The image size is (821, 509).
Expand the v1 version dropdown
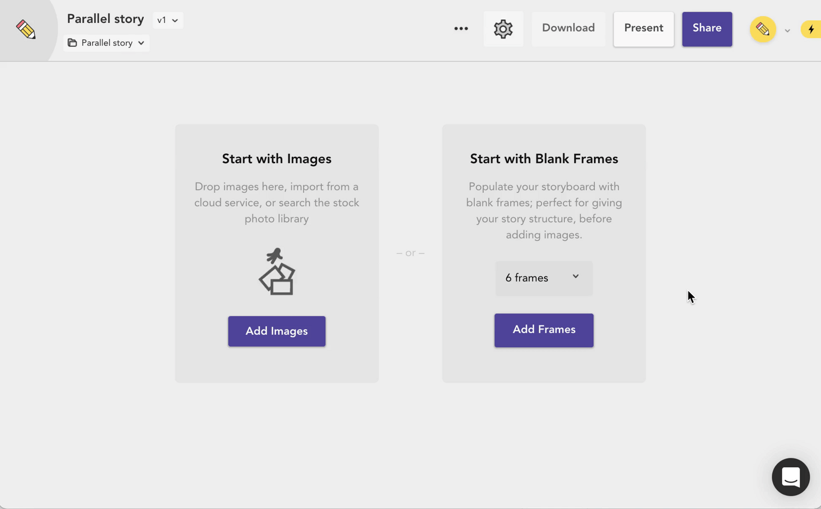(168, 20)
